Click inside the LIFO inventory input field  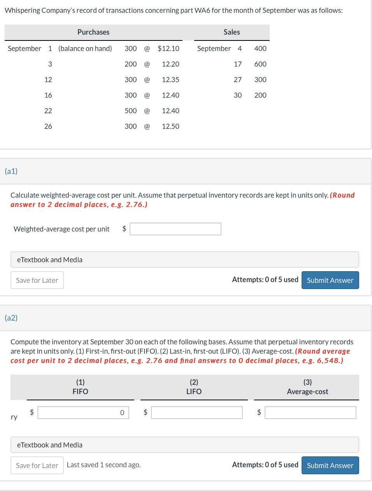[197, 412]
